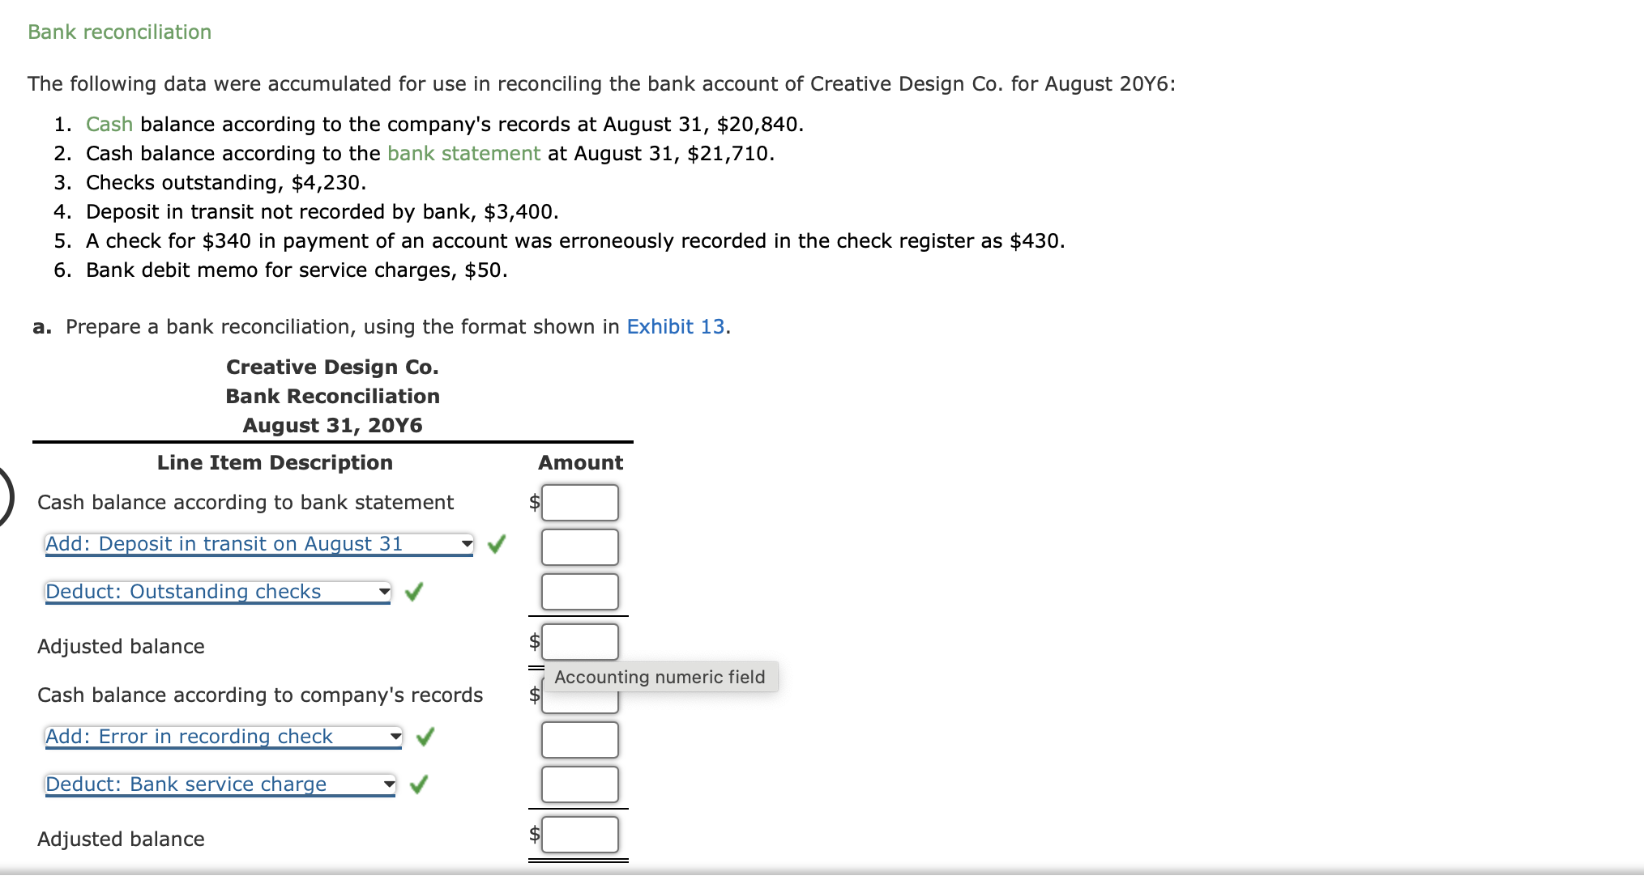Viewport: 1644px width, 880px height.
Task: Click the 'Accounting numeric field' tooltip
Action: click(660, 677)
